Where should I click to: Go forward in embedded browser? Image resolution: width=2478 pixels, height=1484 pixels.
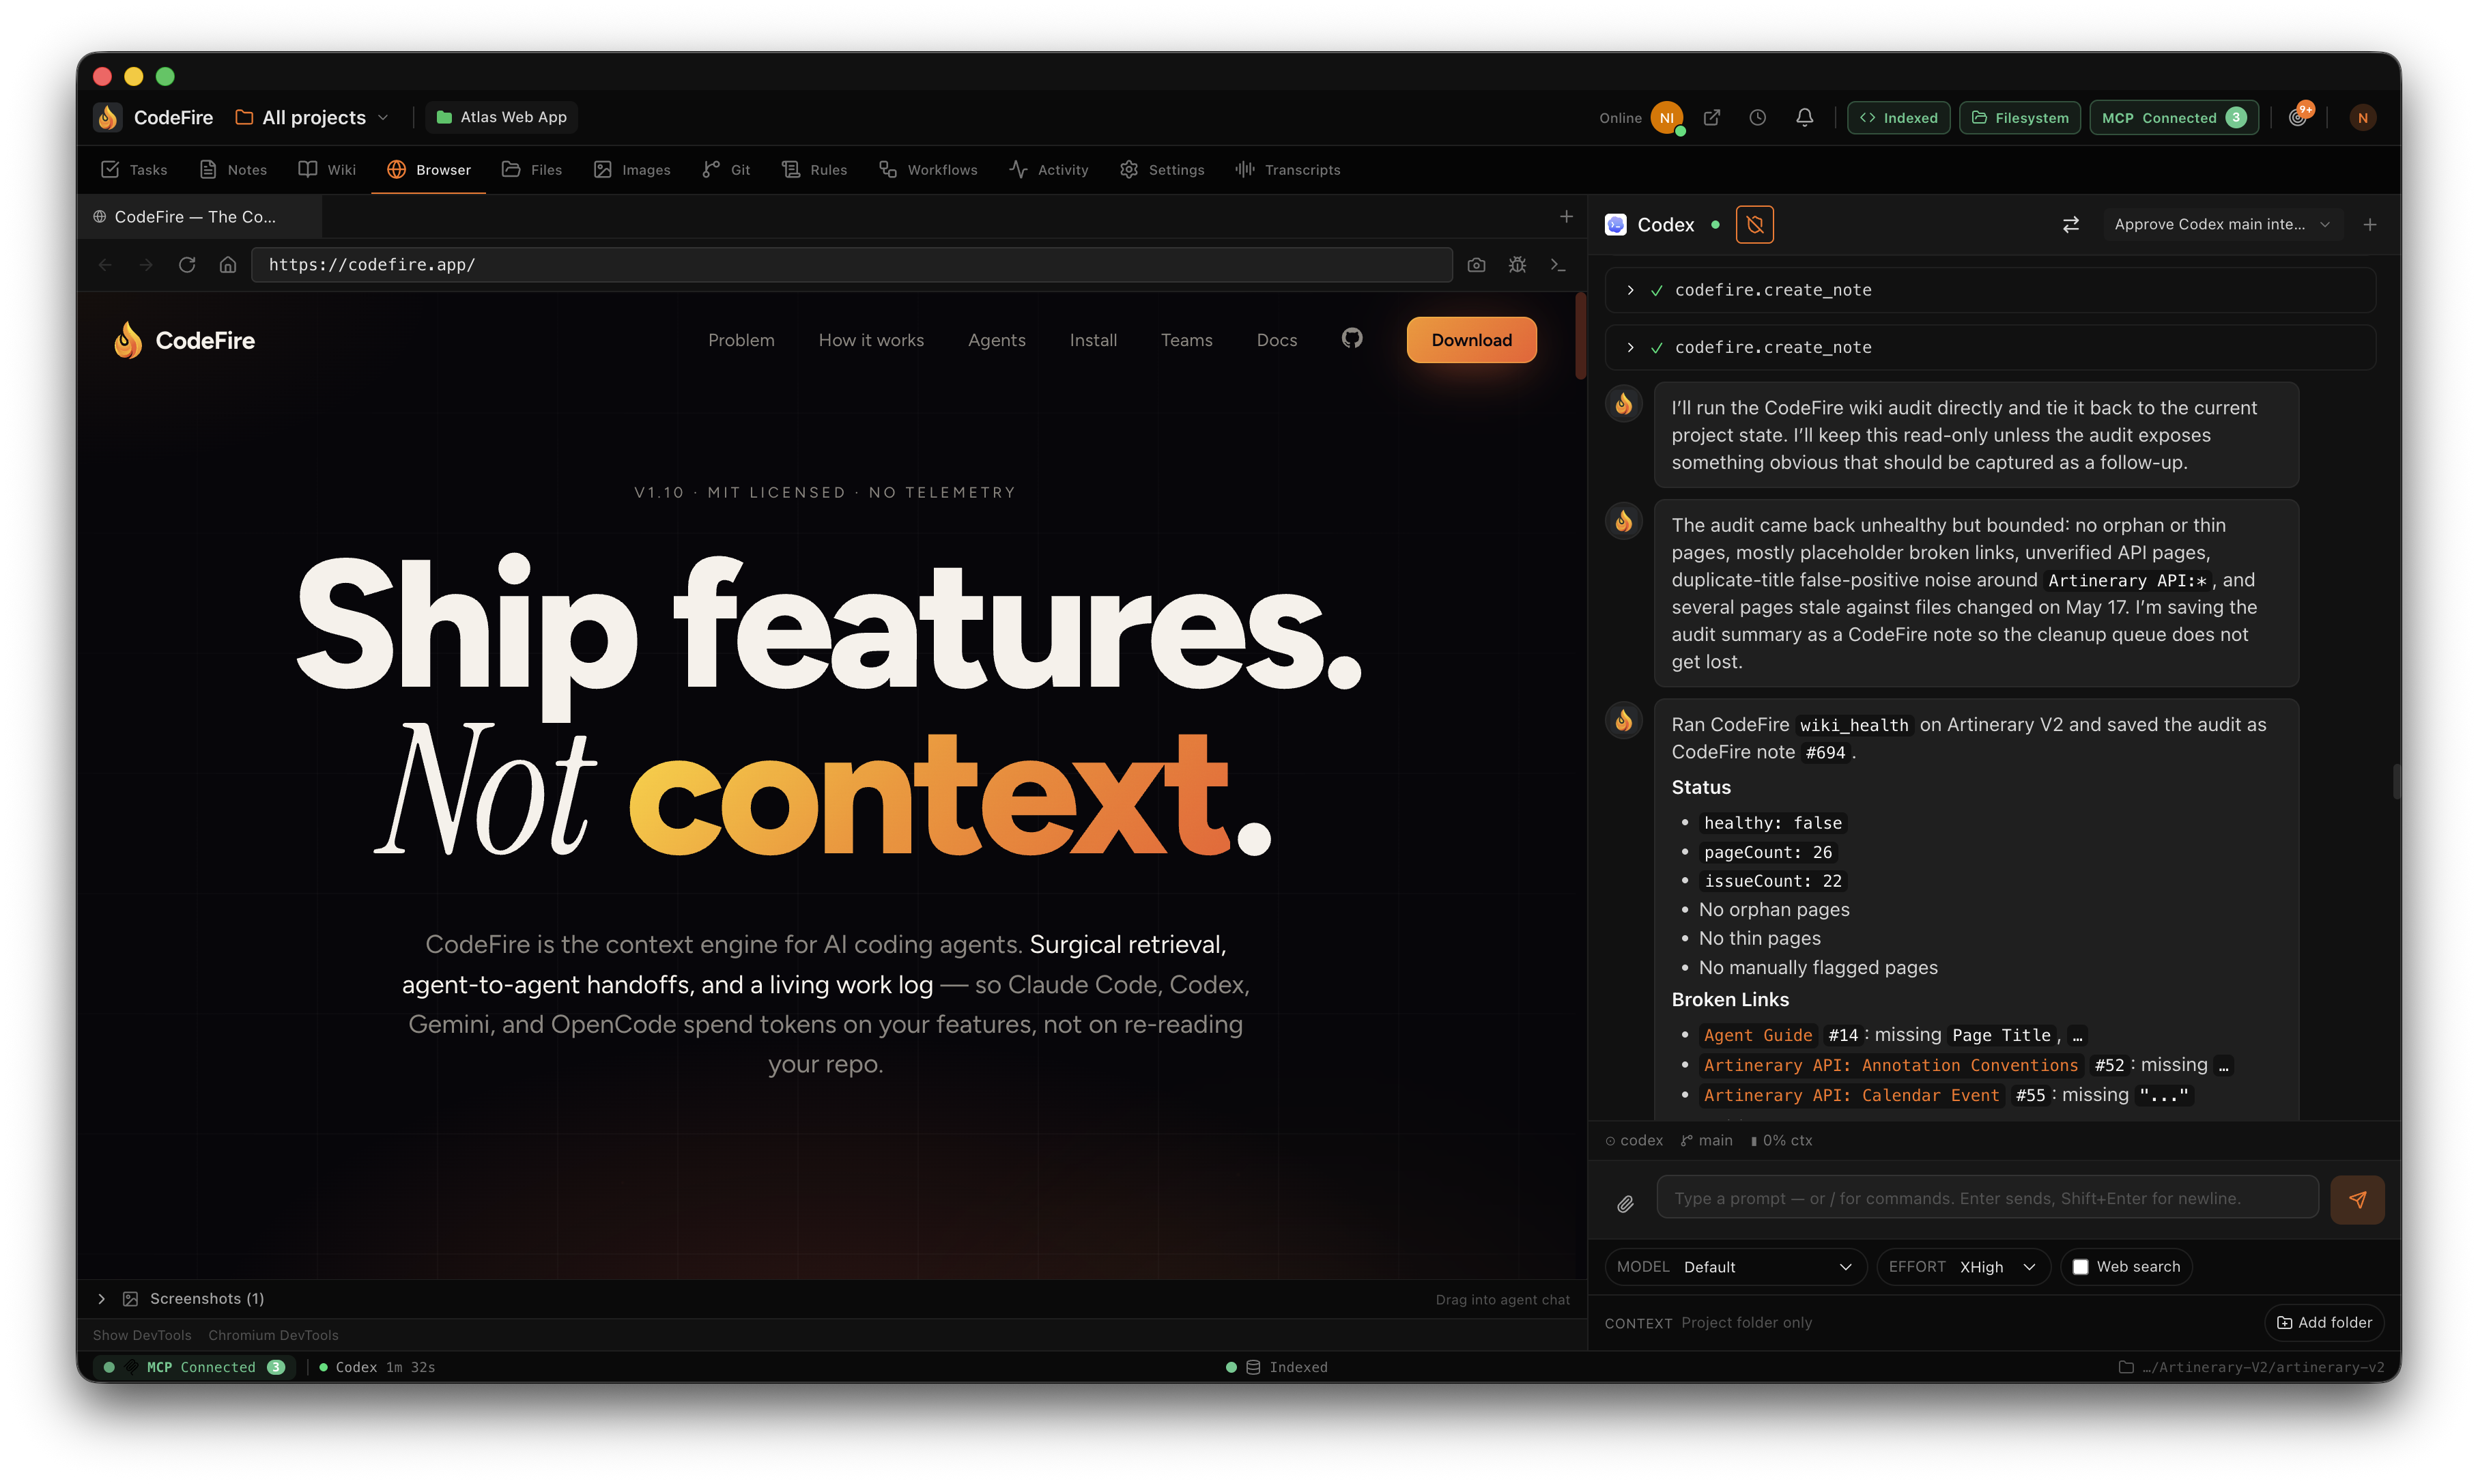click(146, 265)
